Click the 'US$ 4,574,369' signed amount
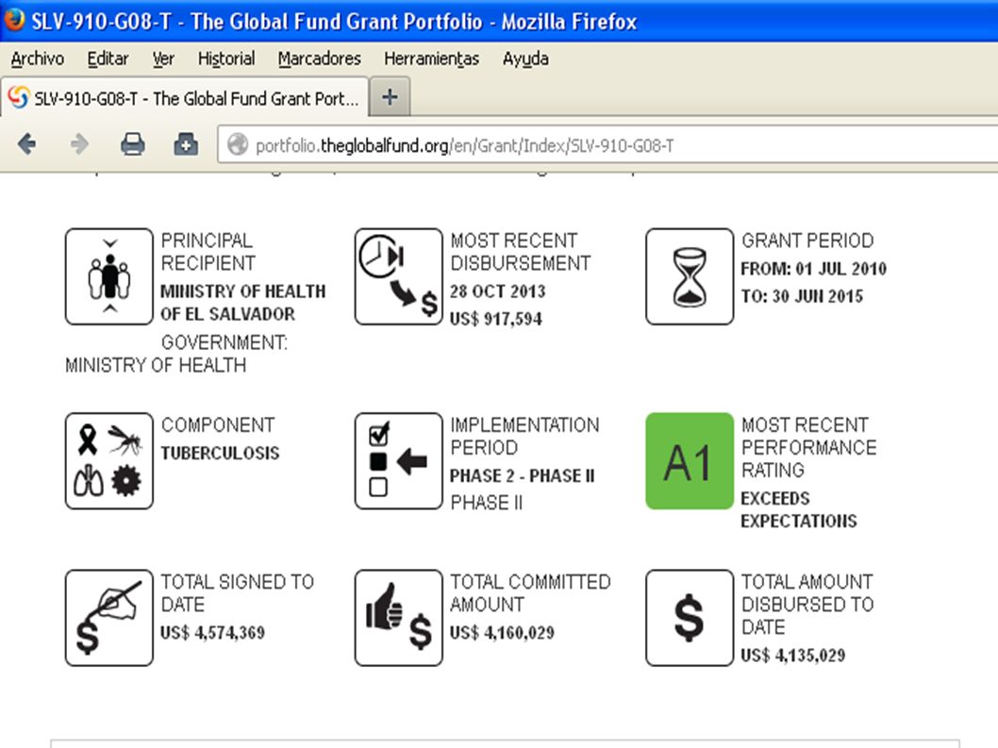Screen dimensions: 998x748 click(212, 632)
